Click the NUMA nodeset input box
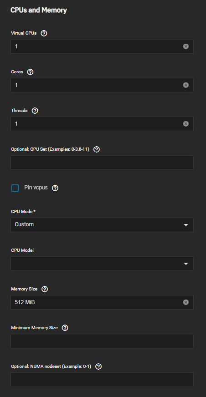This screenshot has height=397, width=206. click(x=102, y=380)
